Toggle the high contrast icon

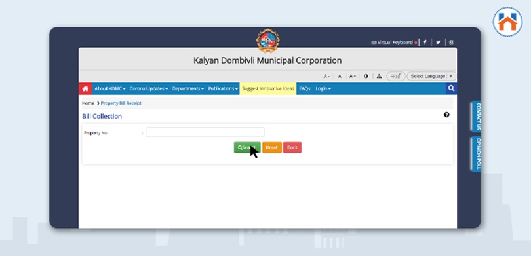tap(366, 76)
